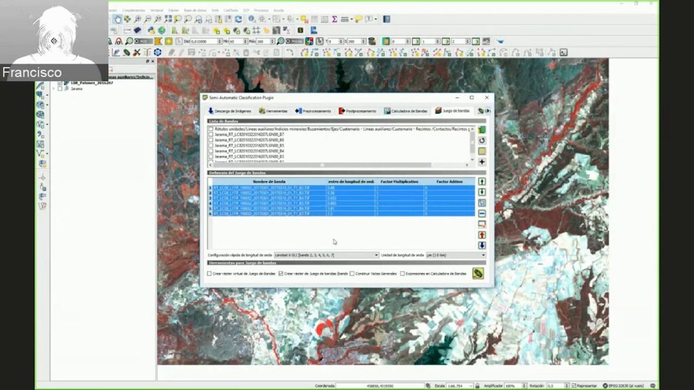The image size is (694, 390).
Task: Expand the Jarama layer in layers panel
Action: [x=54, y=89]
